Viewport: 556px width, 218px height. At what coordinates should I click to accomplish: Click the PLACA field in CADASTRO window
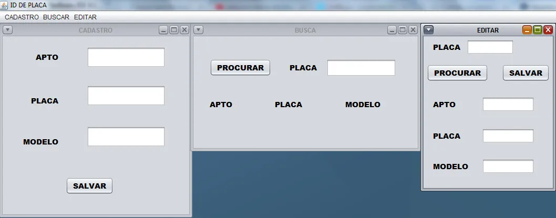coord(126,96)
